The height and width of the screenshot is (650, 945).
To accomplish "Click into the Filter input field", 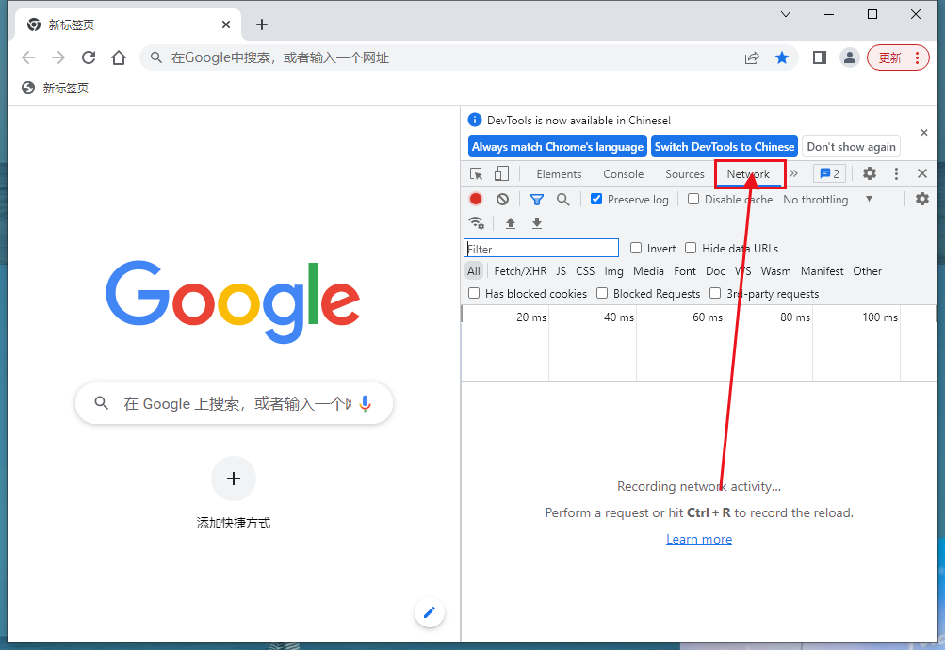I will click(541, 248).
